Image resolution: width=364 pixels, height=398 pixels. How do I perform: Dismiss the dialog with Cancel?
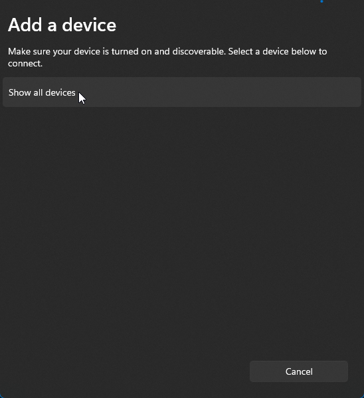[x=299, y=371]
